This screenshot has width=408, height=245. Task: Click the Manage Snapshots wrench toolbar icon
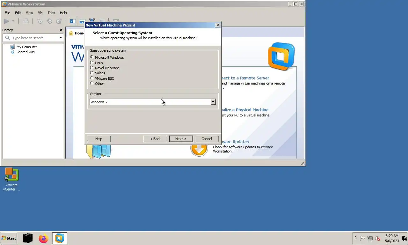pyautogui.click(x=59, y=21)
